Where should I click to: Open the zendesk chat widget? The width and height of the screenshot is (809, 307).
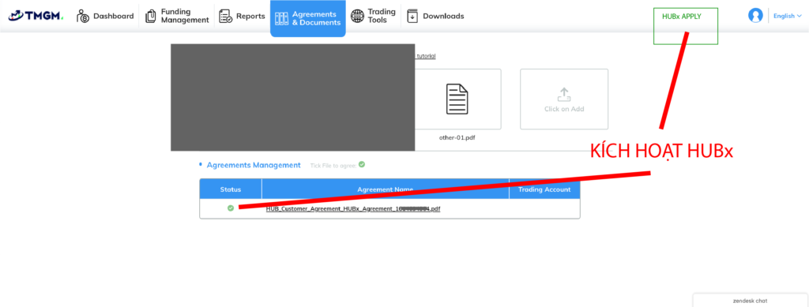(x=751, y=301)
